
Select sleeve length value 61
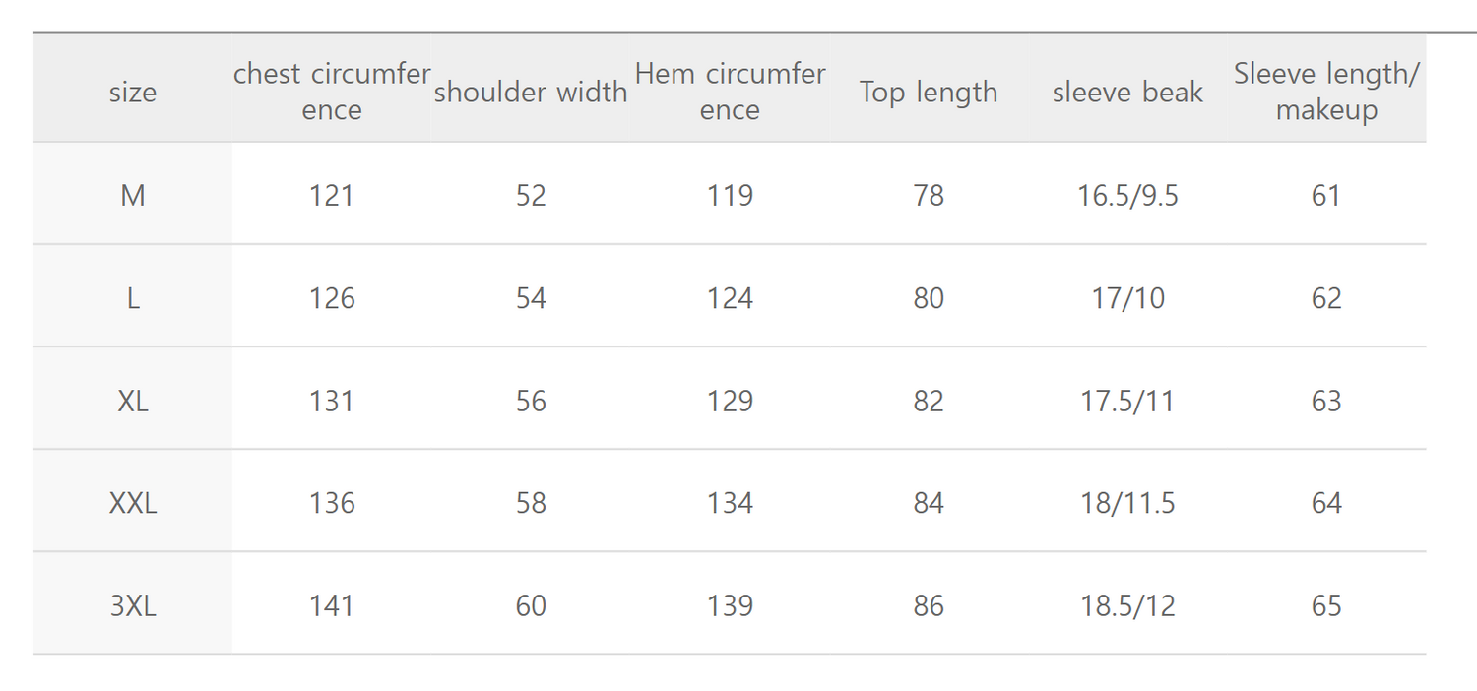click(1326, 196)
